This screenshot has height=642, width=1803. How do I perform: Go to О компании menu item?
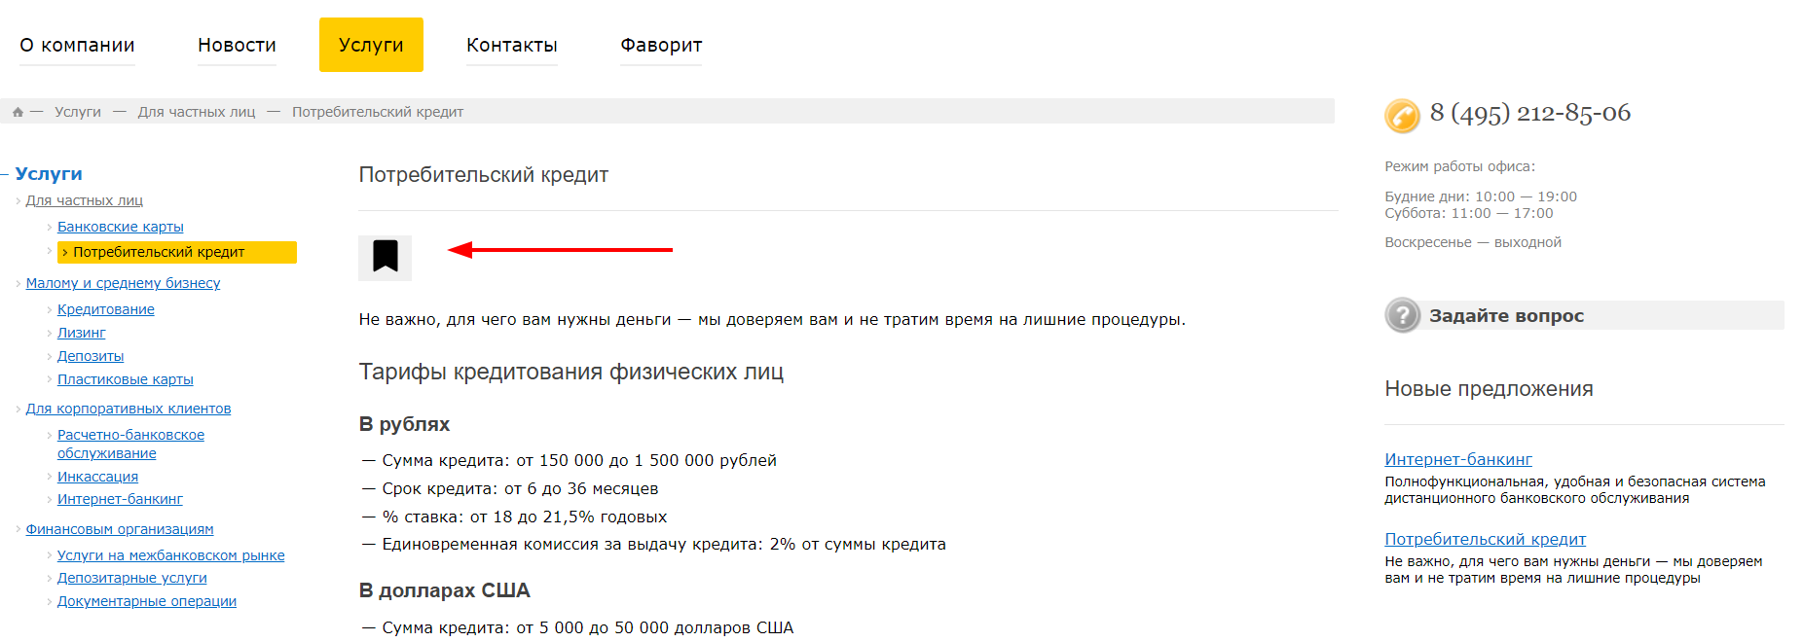coord(77,45)
